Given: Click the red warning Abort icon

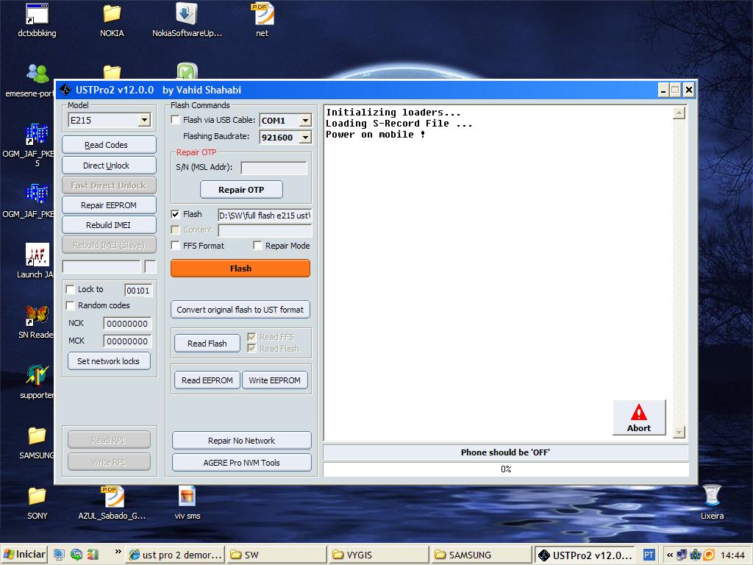Looking at the screenshot, I should click(x=639, y=412).
